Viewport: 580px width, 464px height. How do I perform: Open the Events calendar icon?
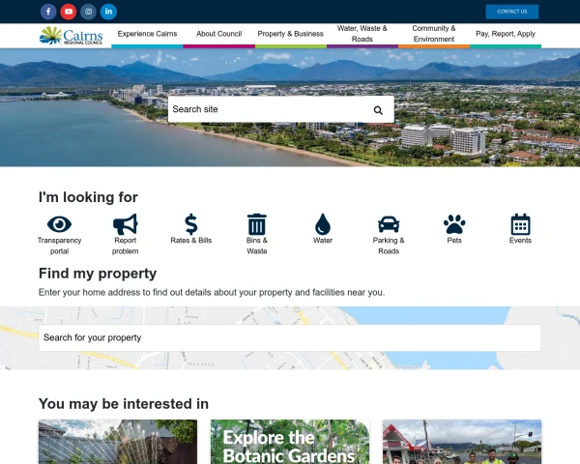[520, 224]
